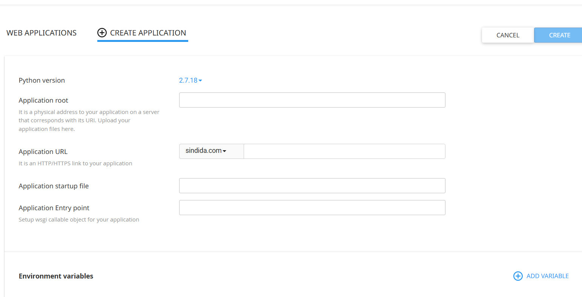
Task: Click the Python version label
Action: 42,80
